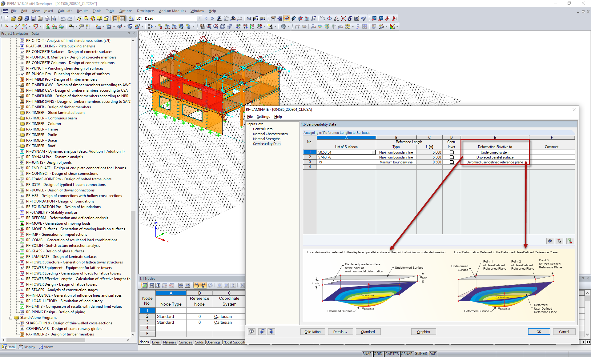Open a model with the Open toolbar icon
This screenshot has height=357, width=591.
coord(13,18)
